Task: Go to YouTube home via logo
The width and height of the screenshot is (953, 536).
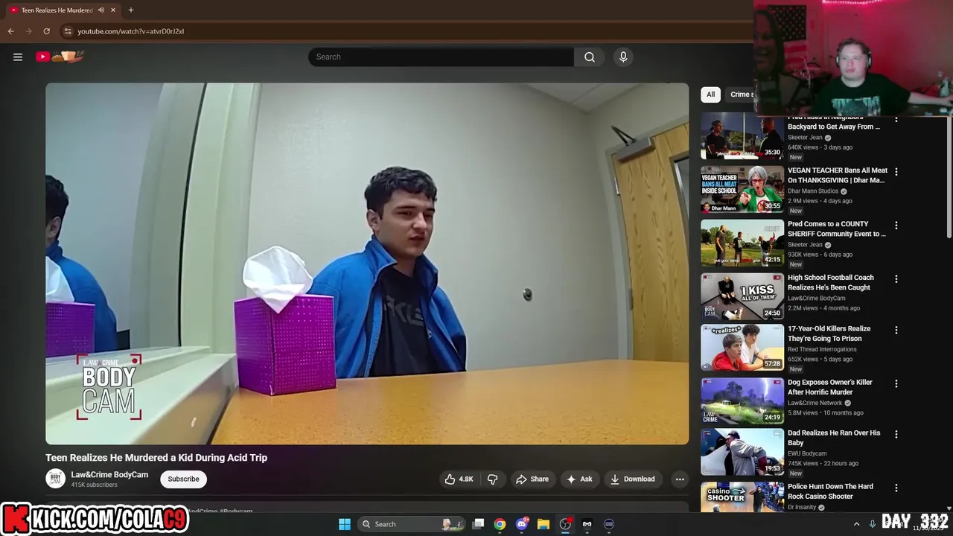Action: click(60, 57)
